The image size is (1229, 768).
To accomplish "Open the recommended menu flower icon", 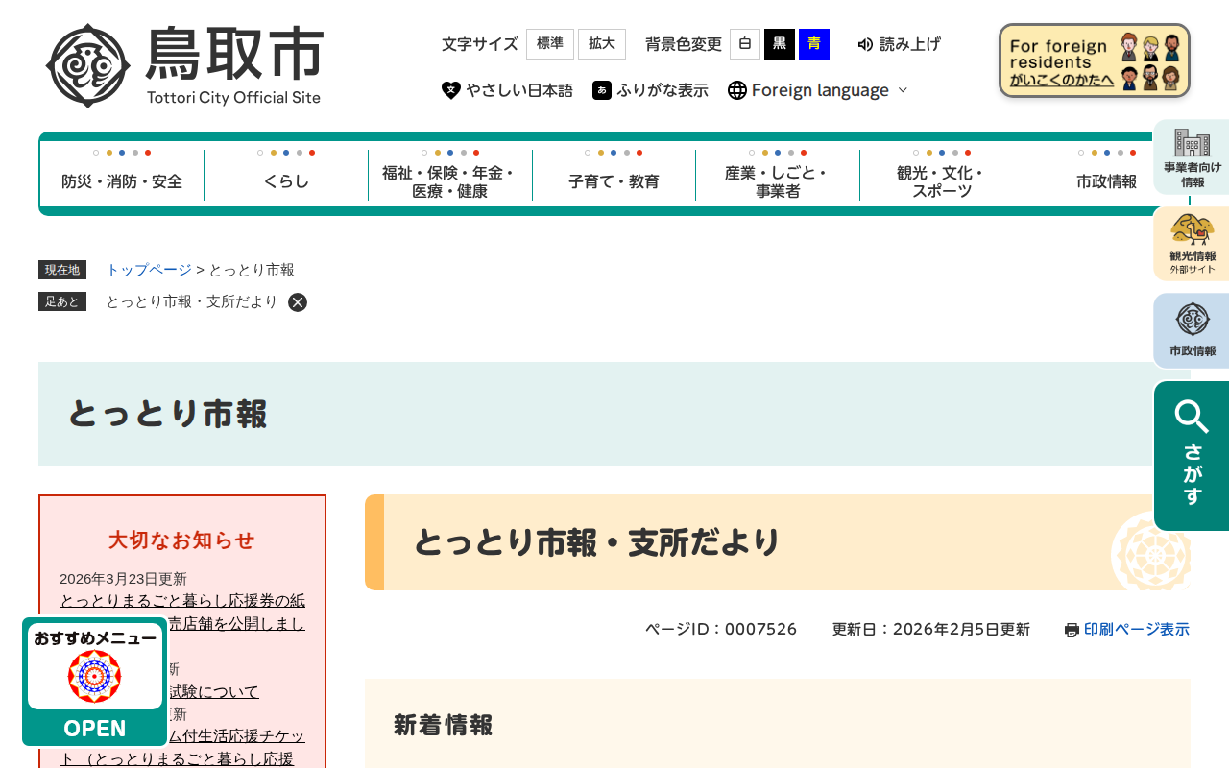I will coord(95,676).
